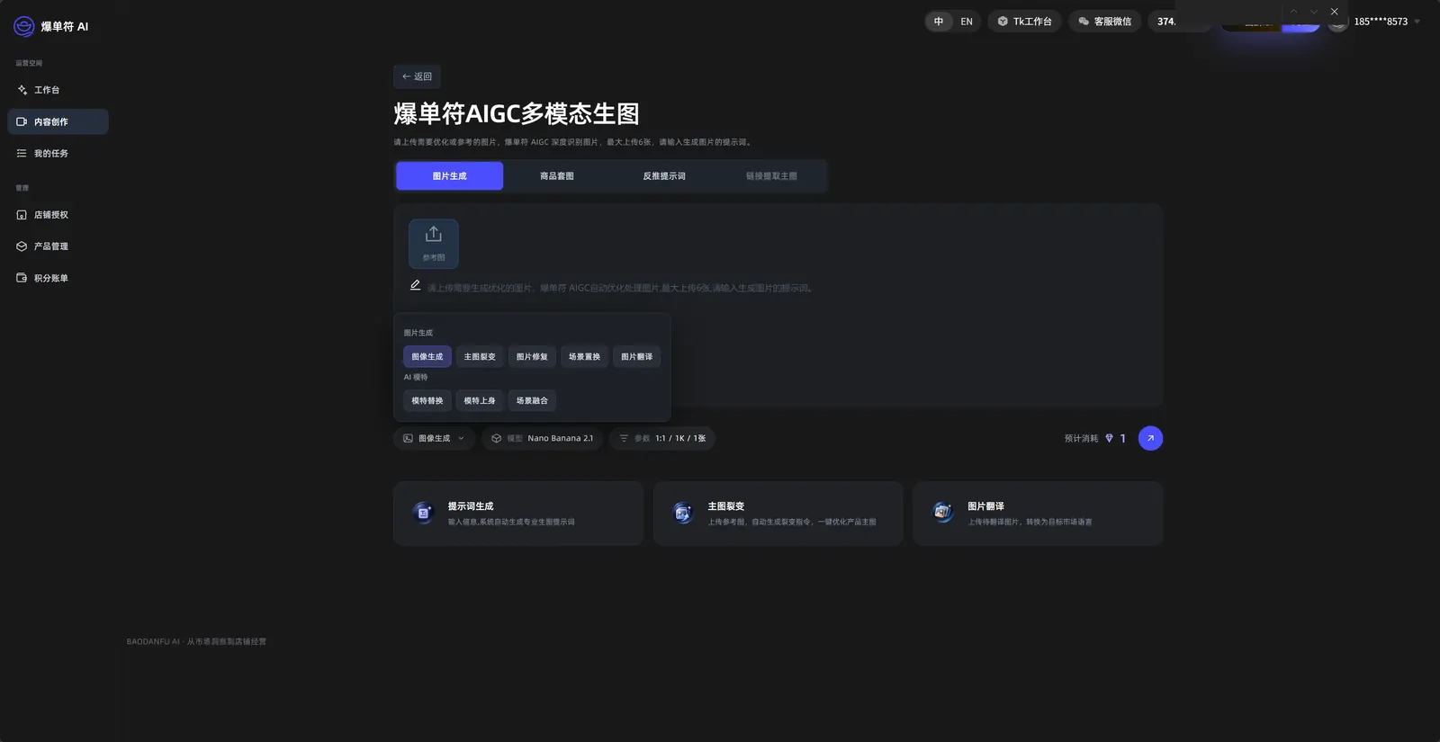1440x742 pixels.
Task: Click the pencil icon beside the prompt
Action: (x=415, y=285)
